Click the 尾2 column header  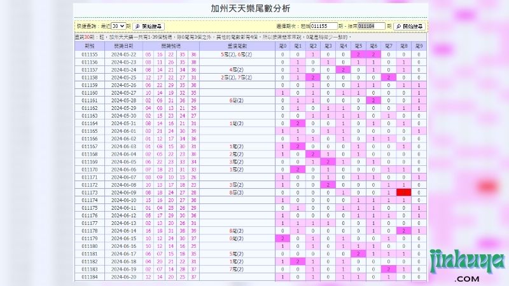click(313, 46)
